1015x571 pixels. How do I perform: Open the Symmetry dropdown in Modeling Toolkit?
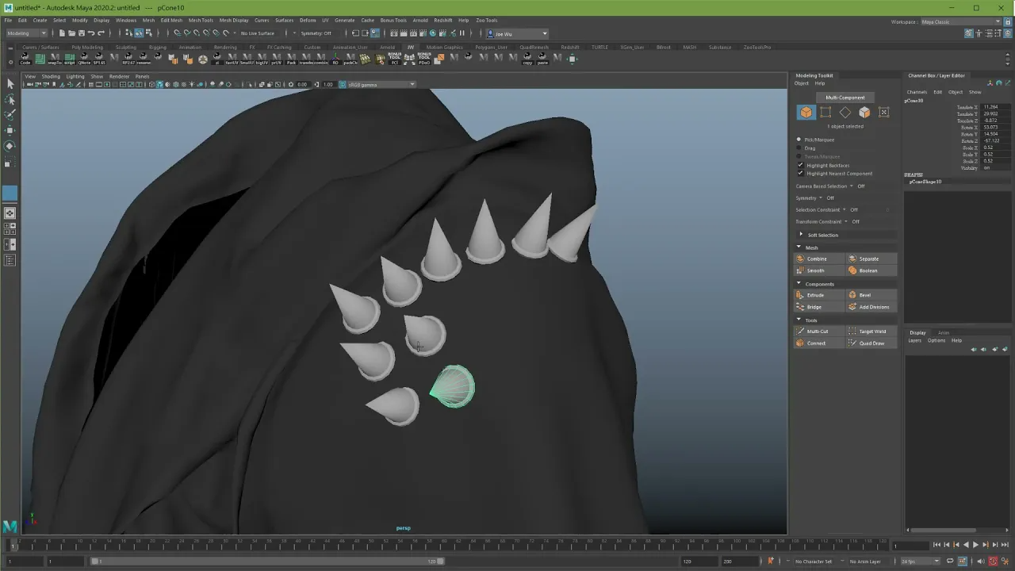(x=822, y=198)
